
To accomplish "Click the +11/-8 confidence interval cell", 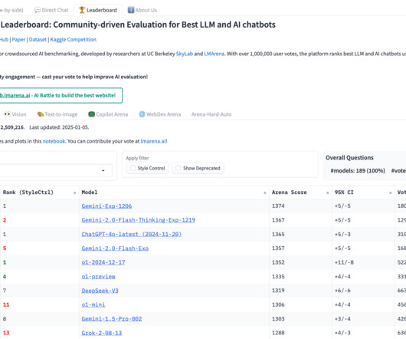I will (344, 262).
